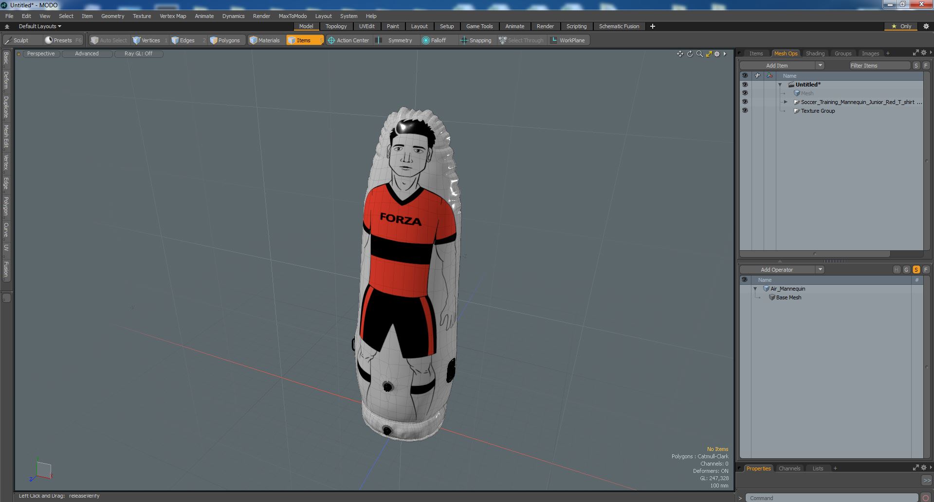934x502 pixels.
Task: Open Ray GL: Off dropdown
Action: click(x=138, y=54)
